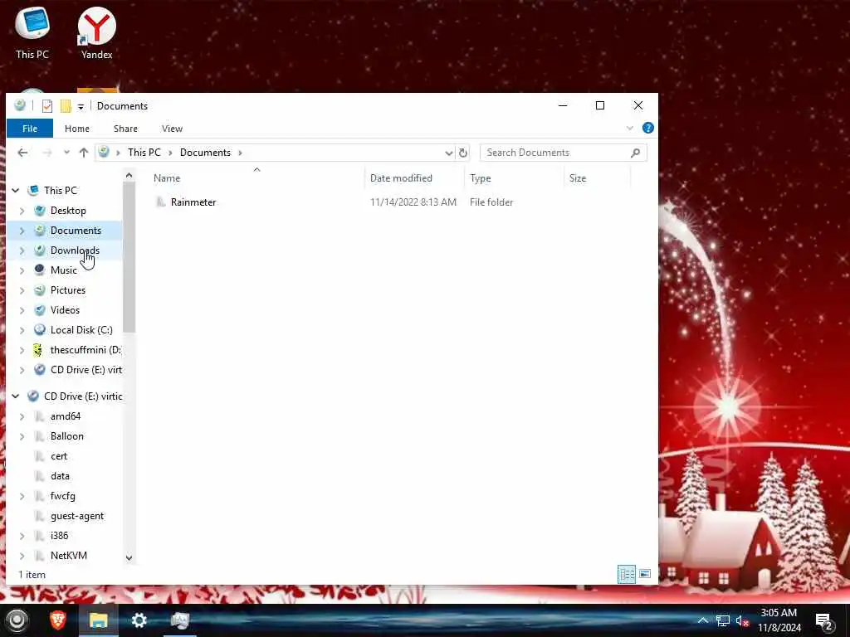
Task: Focus the Search Documents field
Action: [564, 153]
